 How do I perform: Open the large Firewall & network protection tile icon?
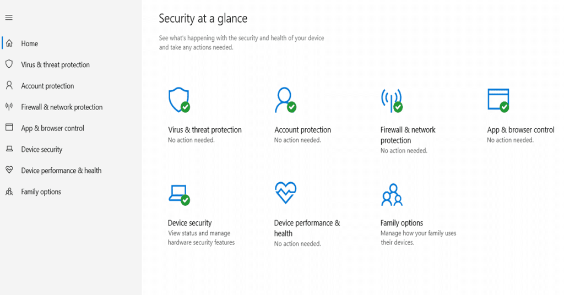click(392, 100)
